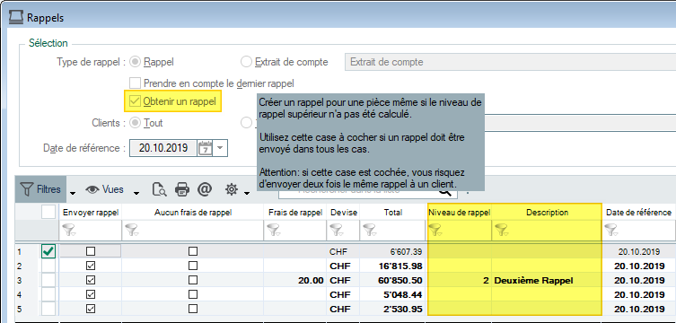676x323 pixels.
Task: Enable Prendre en compte le dernier rappel
Action: pyautogui.click(x=136, y=83)
